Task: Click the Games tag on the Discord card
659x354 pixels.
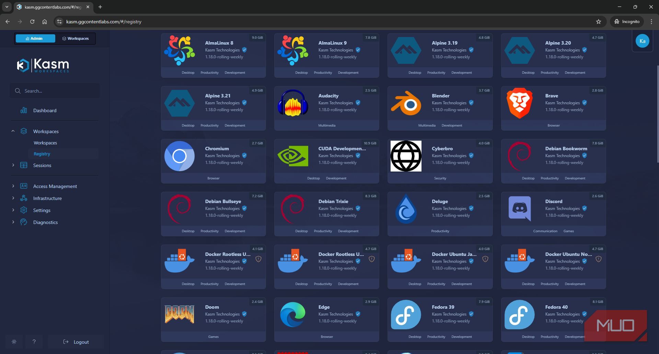Action: coord(568,231)
